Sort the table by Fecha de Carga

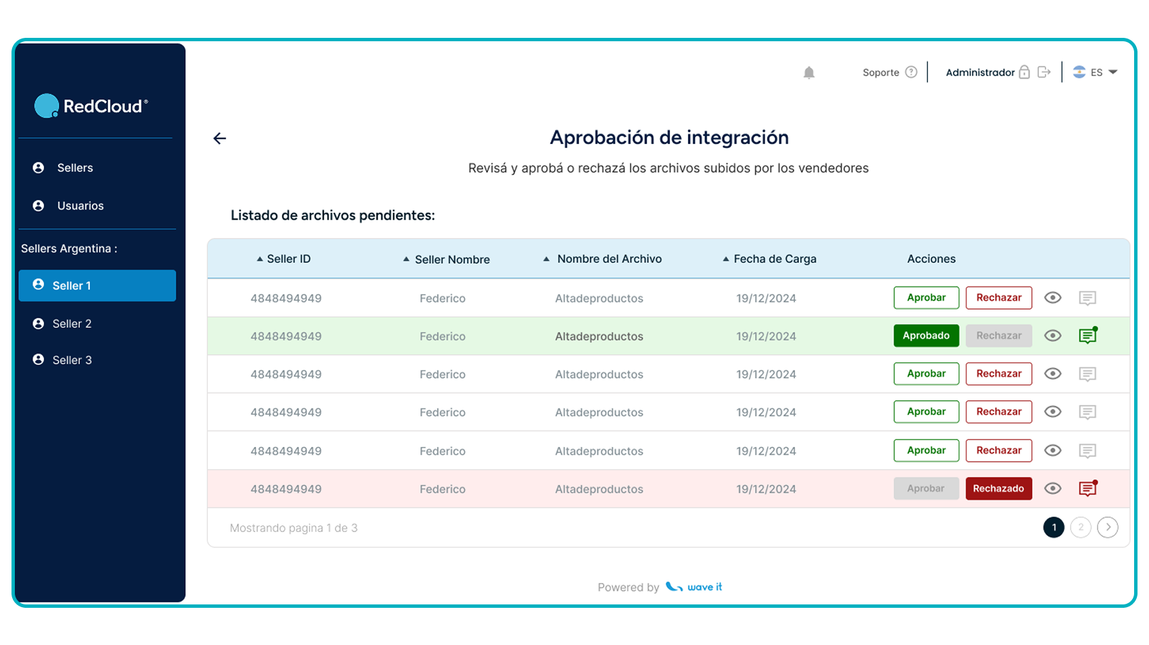(x=770, y=259)
